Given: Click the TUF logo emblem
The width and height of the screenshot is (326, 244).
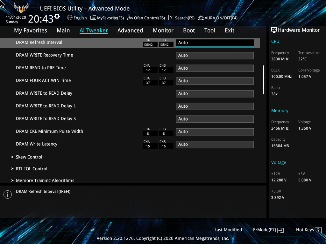Looking at the screenshot, I should click(x=21, y=8).
